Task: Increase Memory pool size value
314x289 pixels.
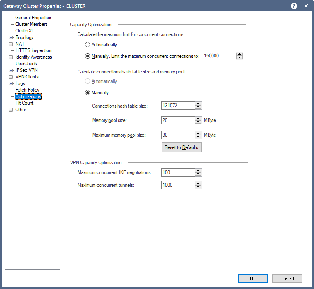Action: coord(198,119)
